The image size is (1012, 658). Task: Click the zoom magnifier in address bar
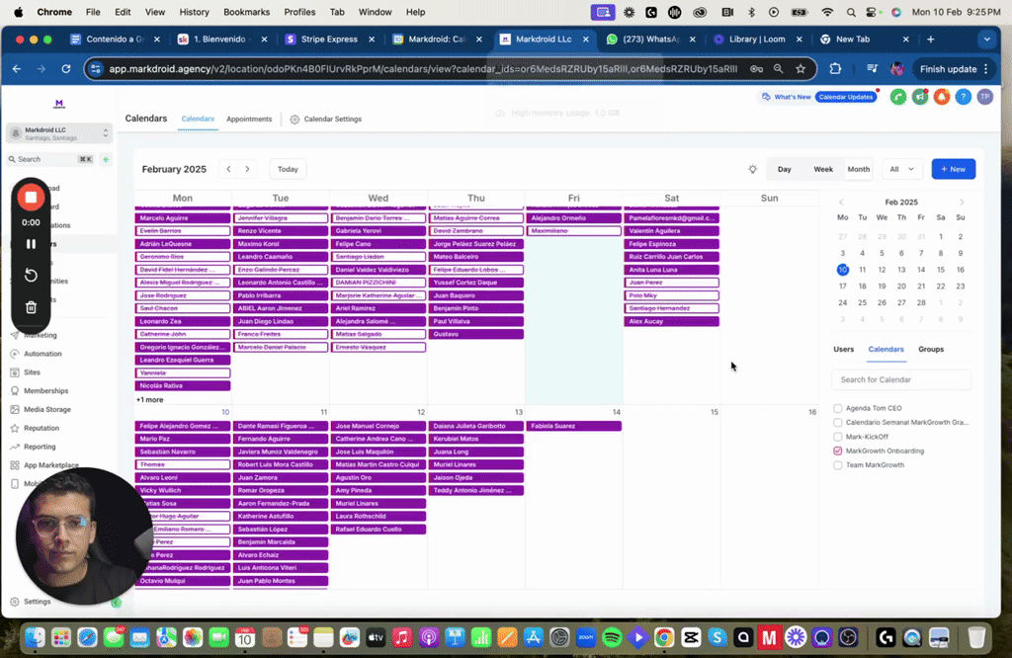coord(779,69)
